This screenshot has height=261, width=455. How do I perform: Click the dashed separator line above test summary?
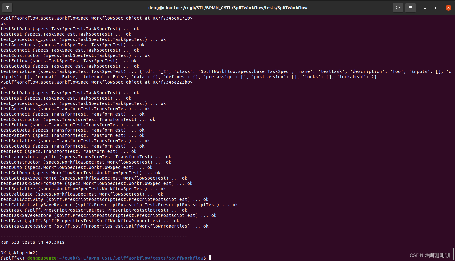pyautogui.click(x=93, y=236)
